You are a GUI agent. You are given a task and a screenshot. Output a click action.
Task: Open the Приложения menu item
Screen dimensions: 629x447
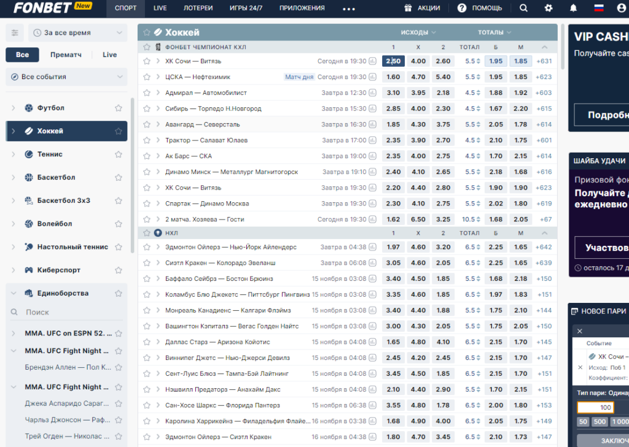point(302,8)
